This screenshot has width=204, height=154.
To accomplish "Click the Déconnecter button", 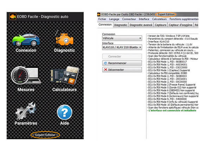I will [122, 70].
